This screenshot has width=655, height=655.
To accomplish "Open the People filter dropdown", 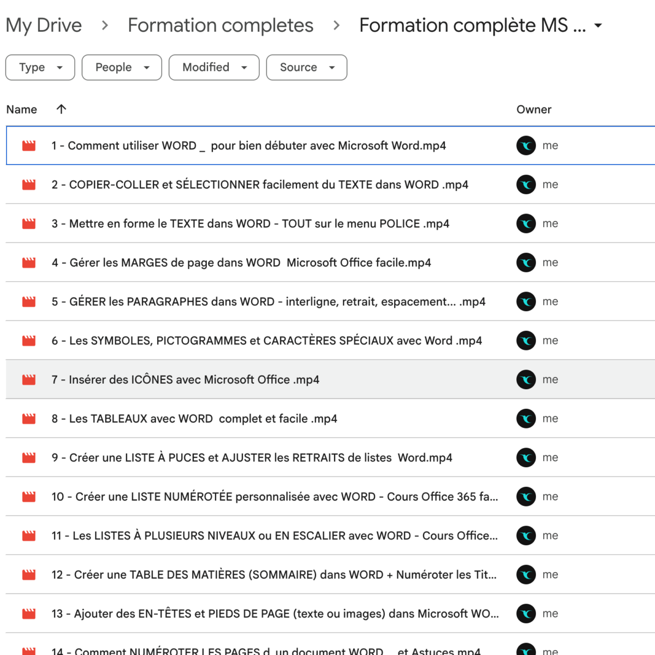I will (x=122, y=67).
